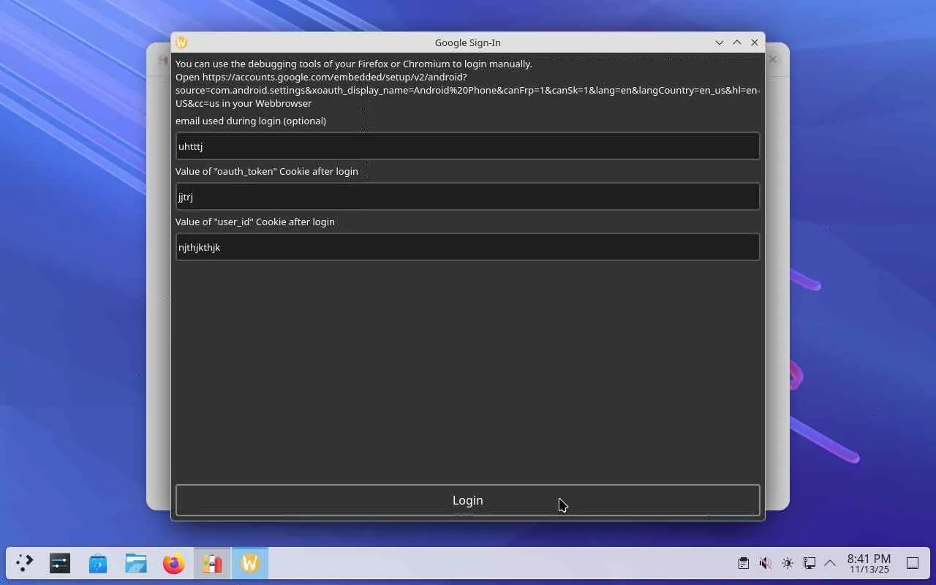The height and width of the screenshot is (585, 936).
Task: Click the muted volume tray icon
Action: coord(765,563)
